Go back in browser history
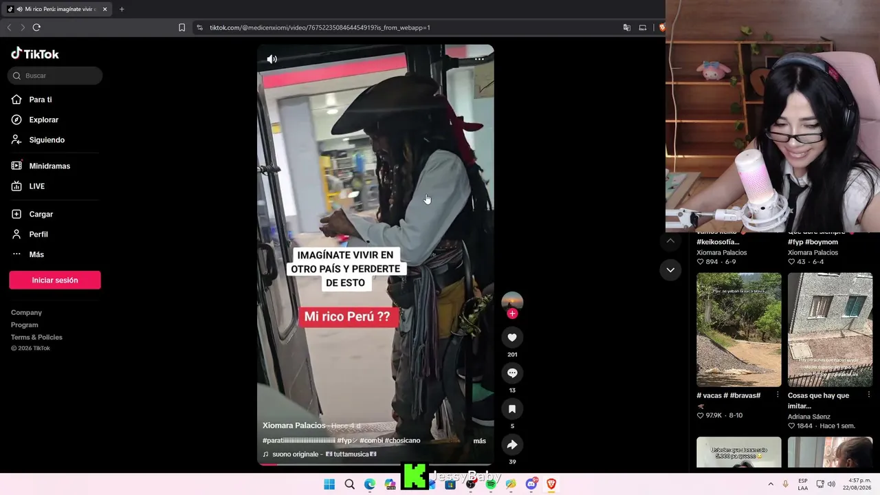Image resolution: width=880 pixels, height=495 pixels. click(x=9, y=27)
